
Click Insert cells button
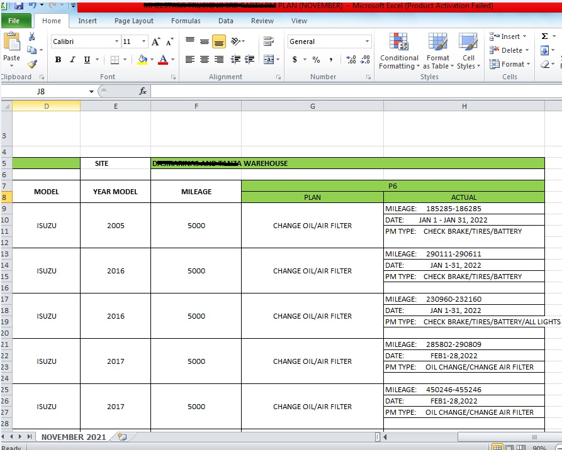[508, 36]
